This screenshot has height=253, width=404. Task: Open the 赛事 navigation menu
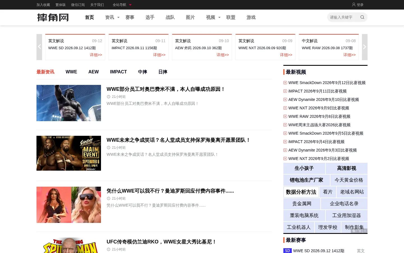pos(130,17)
